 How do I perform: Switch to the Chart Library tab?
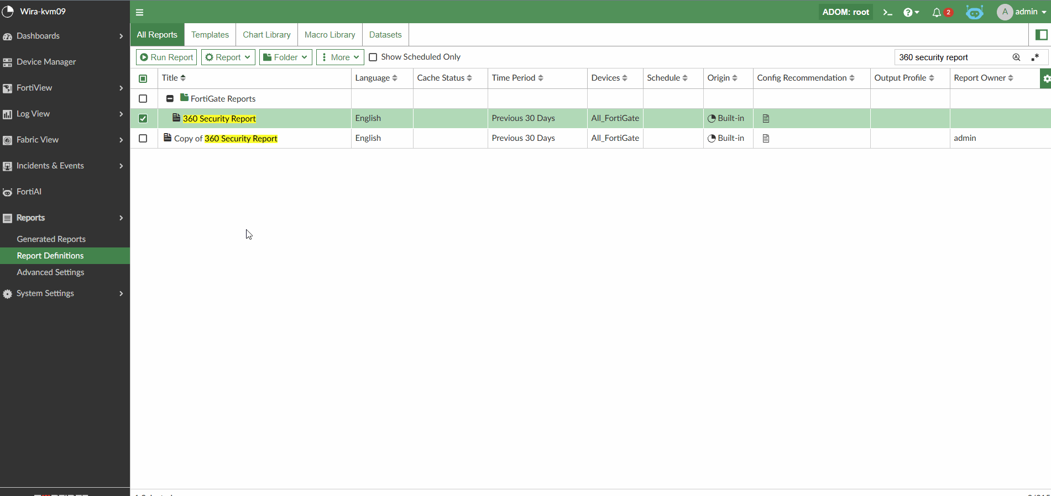266,35
